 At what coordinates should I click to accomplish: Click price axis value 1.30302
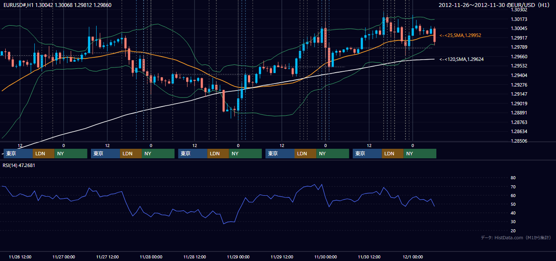519,10
